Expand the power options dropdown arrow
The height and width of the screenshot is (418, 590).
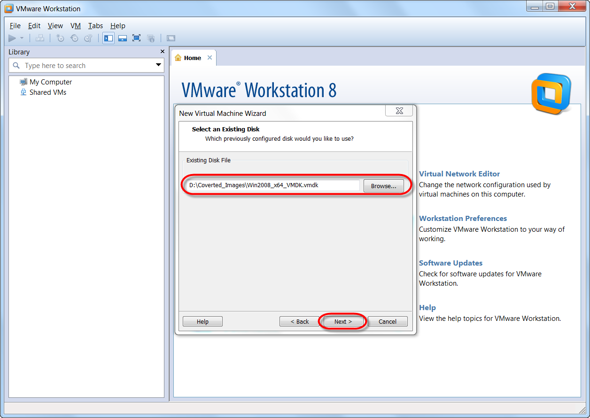pyautogui.click(x=22, y=38)
